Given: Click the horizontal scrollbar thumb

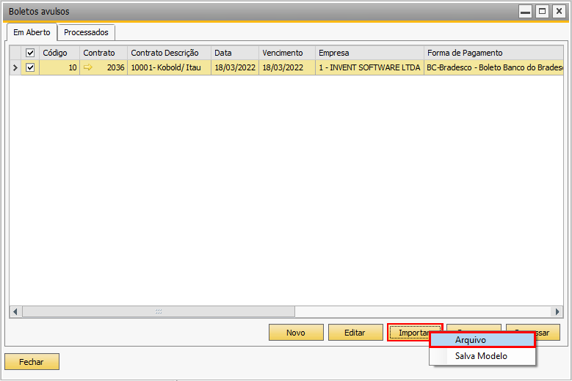Looking at the screenshot, I should (158, 311).
